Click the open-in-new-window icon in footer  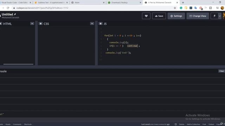[176, 124]
